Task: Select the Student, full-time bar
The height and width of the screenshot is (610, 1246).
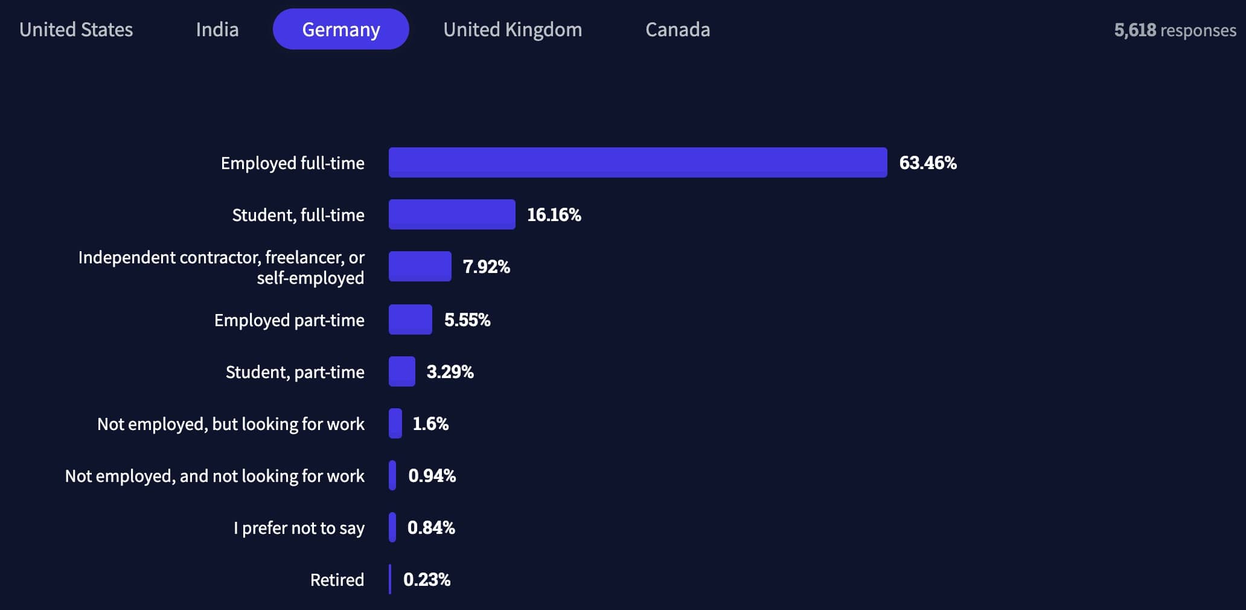Action: pos(452,214)
